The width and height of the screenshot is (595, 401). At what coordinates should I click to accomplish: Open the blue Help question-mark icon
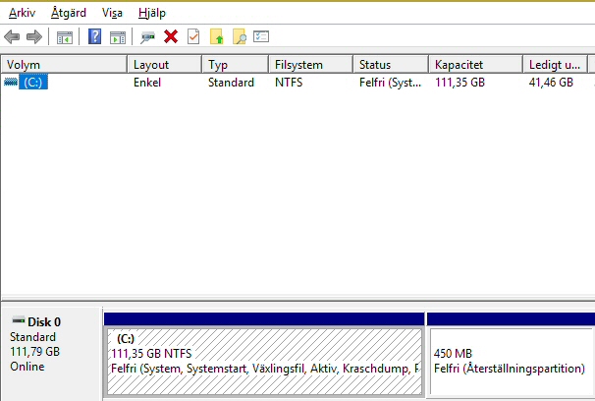click(94, 36)
